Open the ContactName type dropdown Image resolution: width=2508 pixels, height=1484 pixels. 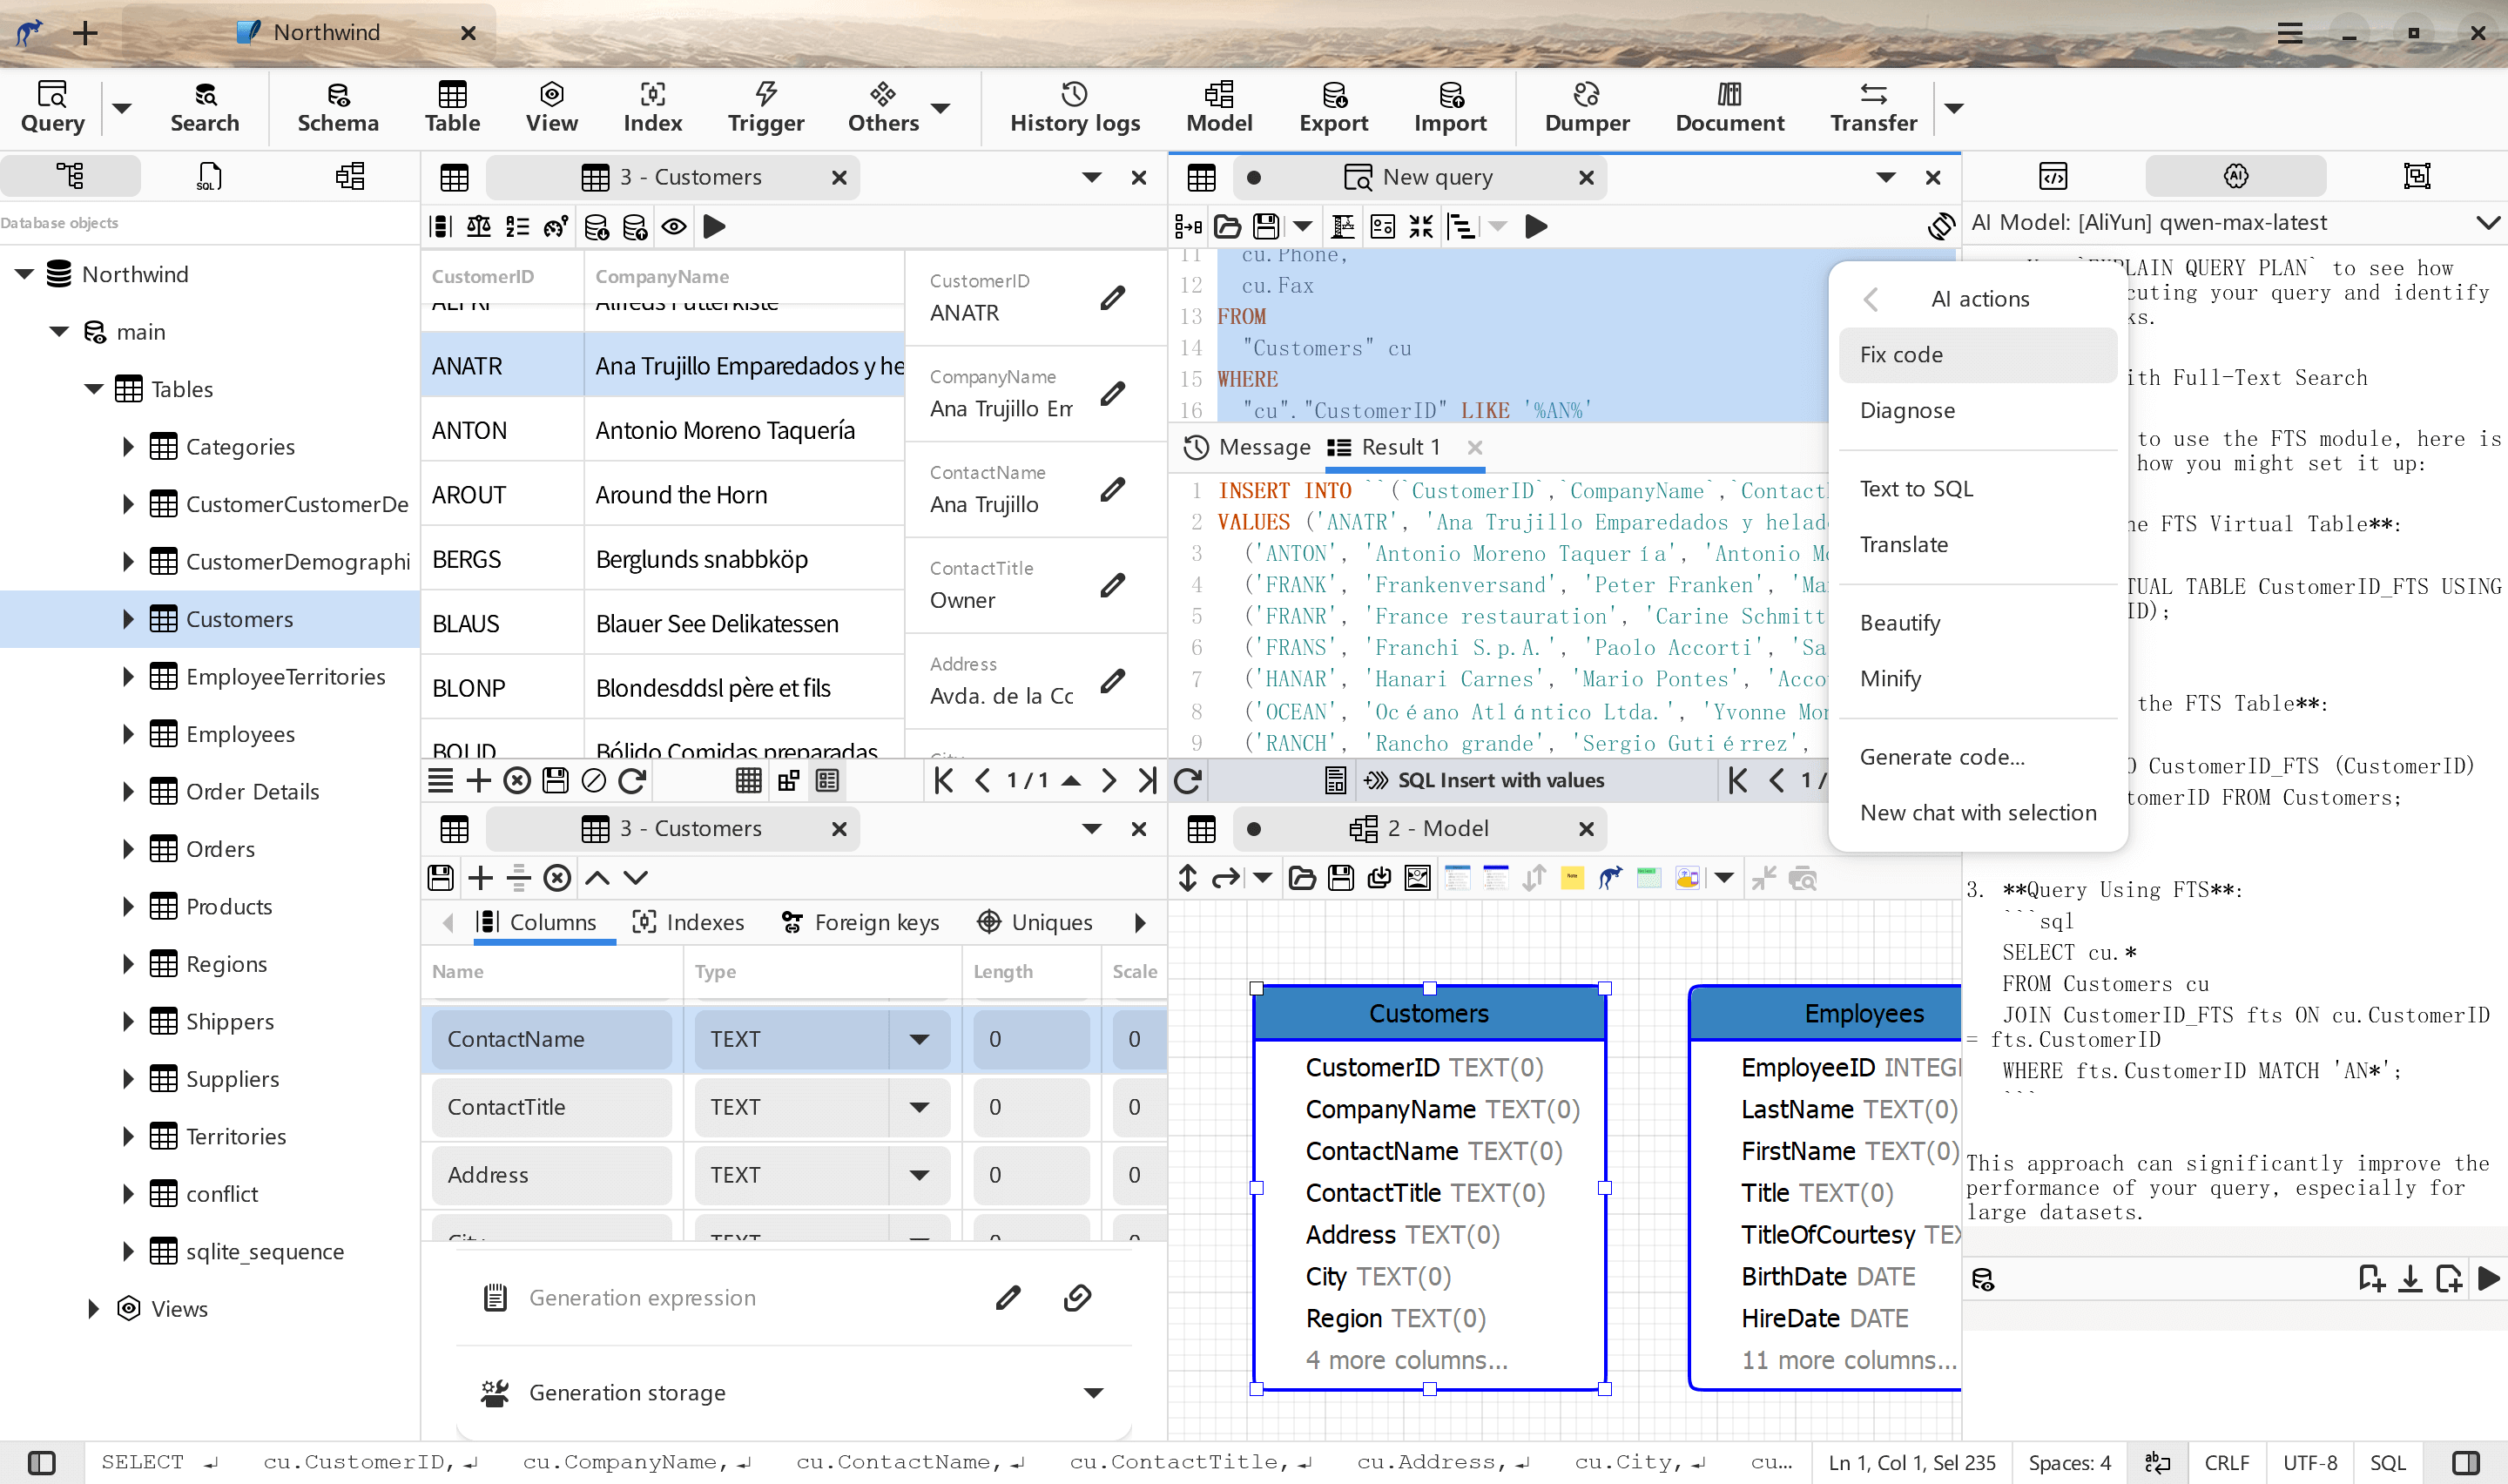[919, 1039]
